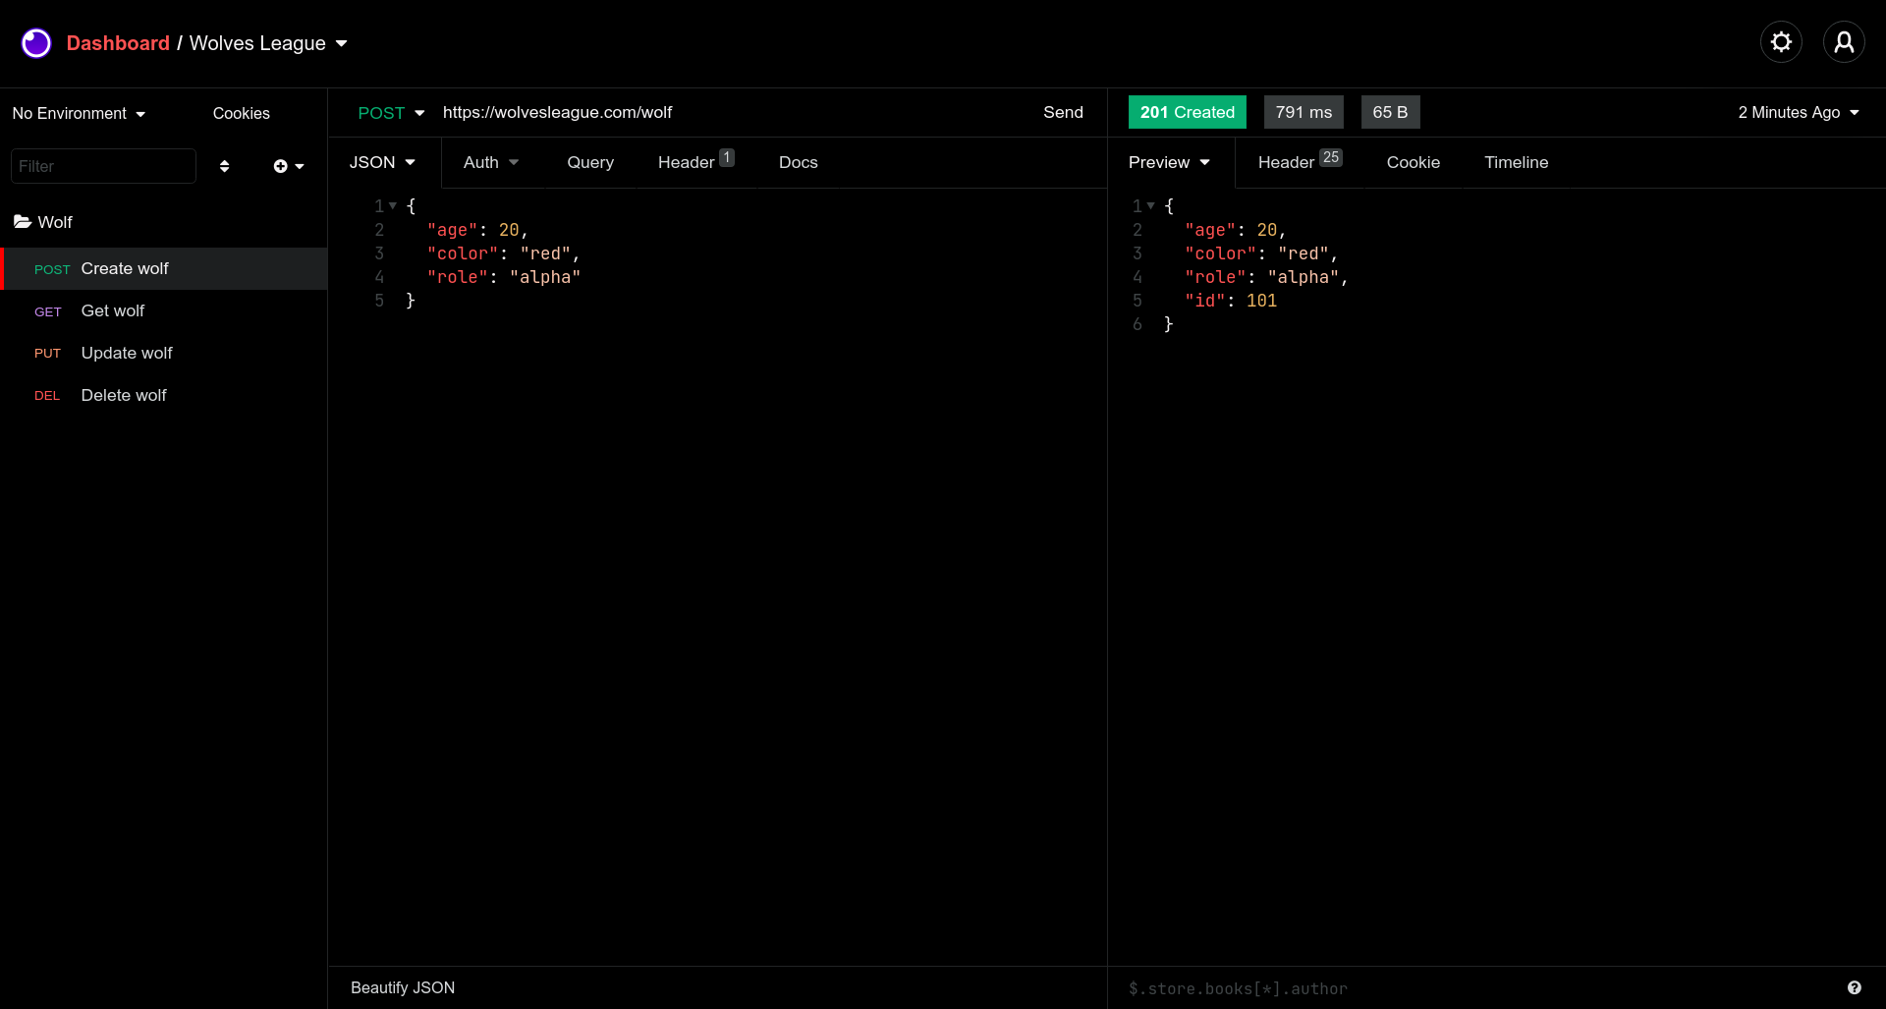Click the Send button
The image size is (1886, 1009).
point(1063,112)
